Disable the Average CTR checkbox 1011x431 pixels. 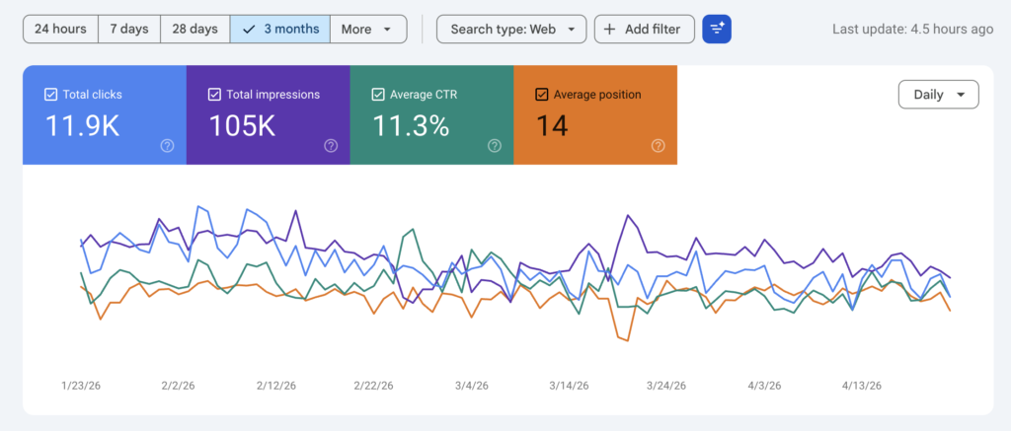(x=378, y=95)
